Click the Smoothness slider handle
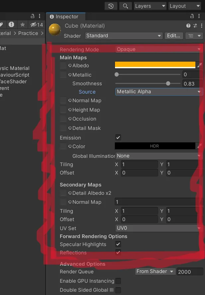Image resolution: width=205 pixels, height=295 pixels. 168,84
